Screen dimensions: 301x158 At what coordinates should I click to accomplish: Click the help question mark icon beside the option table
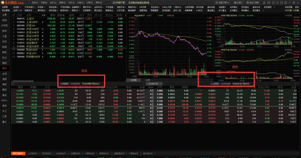(x=13, y=84)
